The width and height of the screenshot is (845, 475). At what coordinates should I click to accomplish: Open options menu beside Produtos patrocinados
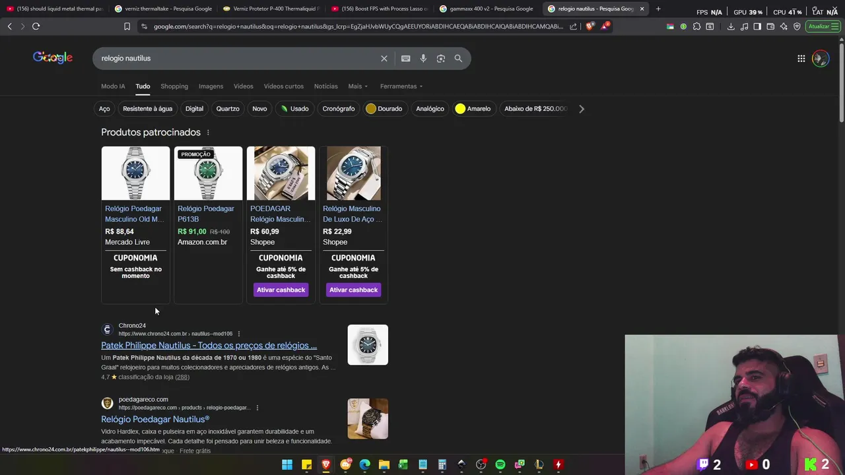point(208,133)
